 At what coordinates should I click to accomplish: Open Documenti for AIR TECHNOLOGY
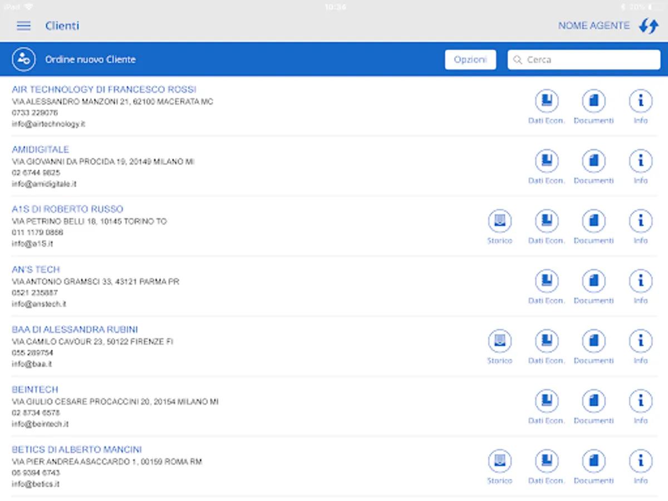coord(593,107)
